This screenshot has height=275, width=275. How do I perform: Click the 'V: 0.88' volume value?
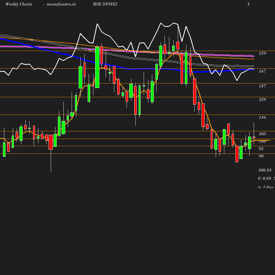pos(265,178)
